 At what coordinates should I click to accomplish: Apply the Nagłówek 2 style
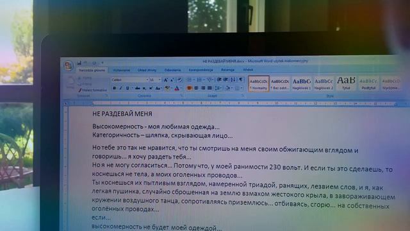click(324, 84)
